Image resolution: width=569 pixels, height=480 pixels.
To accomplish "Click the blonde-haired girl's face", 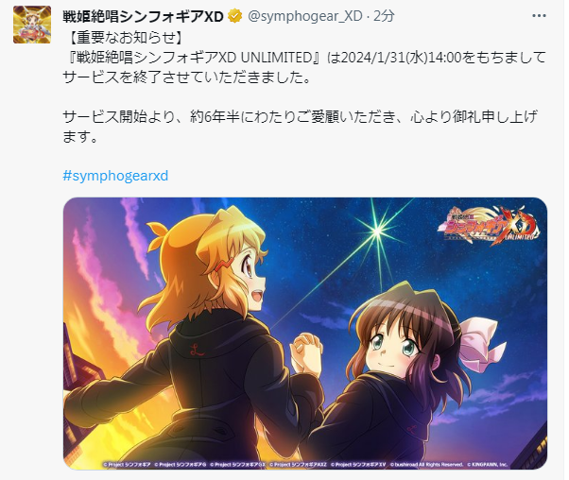I will click(249, 275).
